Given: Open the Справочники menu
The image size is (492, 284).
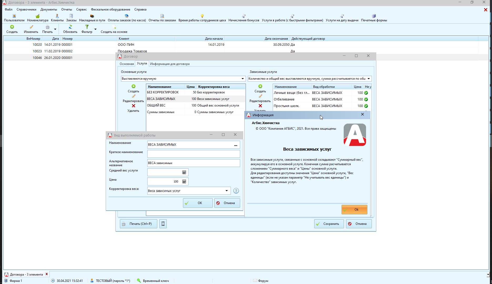Looking at the screenshot, I should pyautogui.click(x=27, y=9).
